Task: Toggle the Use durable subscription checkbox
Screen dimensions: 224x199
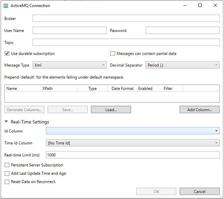Action: 7,54
